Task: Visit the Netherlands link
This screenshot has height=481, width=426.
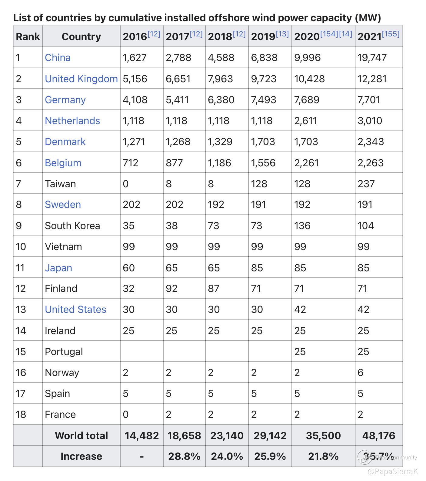Action: click(72, 121)
